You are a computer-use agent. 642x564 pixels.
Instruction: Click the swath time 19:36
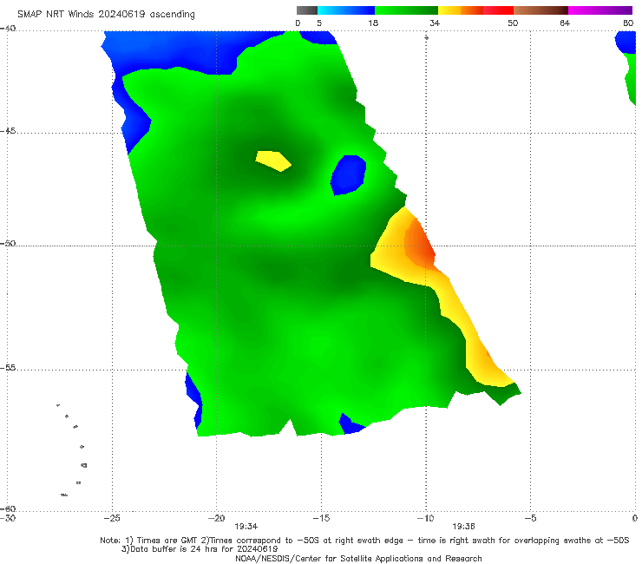463,527
